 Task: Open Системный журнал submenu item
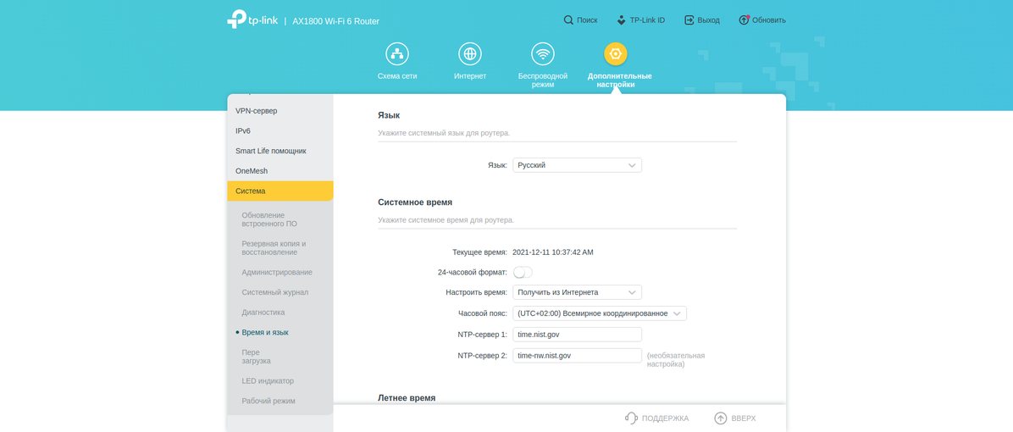[x=274, y=292]
